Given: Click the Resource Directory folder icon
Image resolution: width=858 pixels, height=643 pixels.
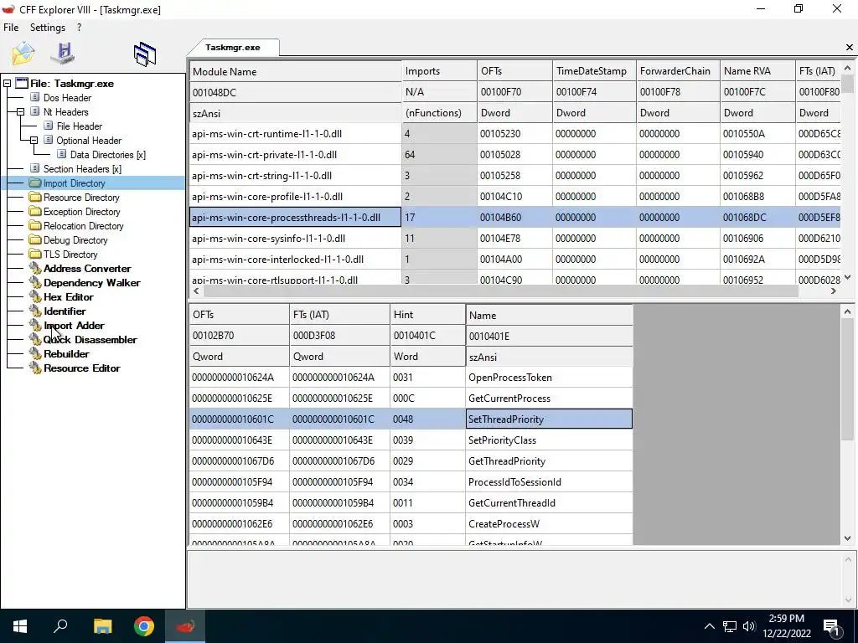Looking at the screenshot, I should [x=35, y=197].
